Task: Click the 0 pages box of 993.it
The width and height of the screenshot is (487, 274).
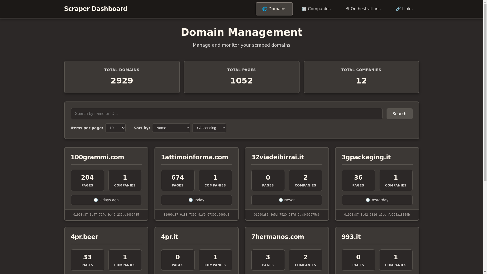Action: pyautogui.click(x=358, y=260)
